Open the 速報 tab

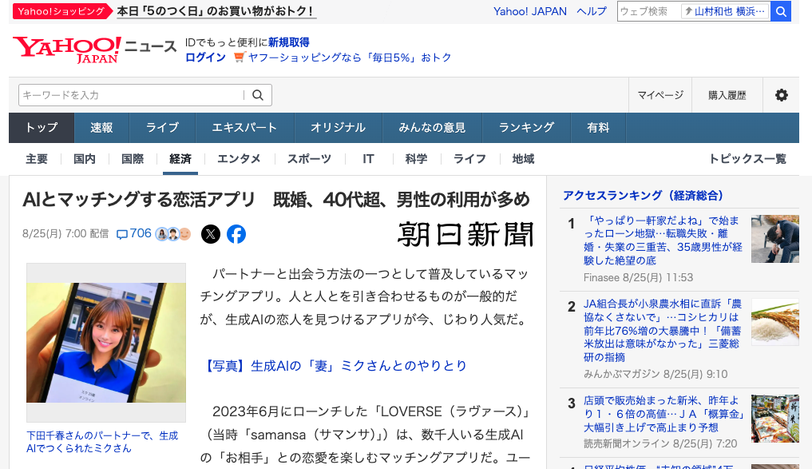pyautogui.click(x=101, y=128)
